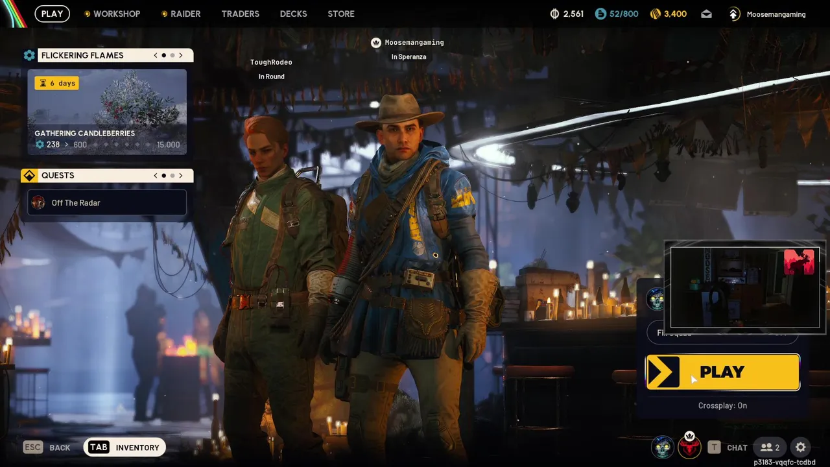Click the skull avatar above Fill Squad
Screen dimensions: 830x467
click(x=657, y=299)
